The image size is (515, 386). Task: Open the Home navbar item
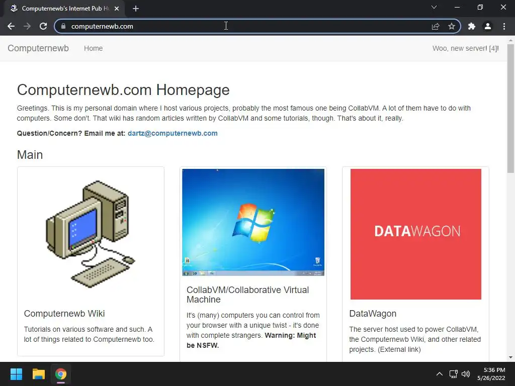pyautogui.click(x=93, y=48)
